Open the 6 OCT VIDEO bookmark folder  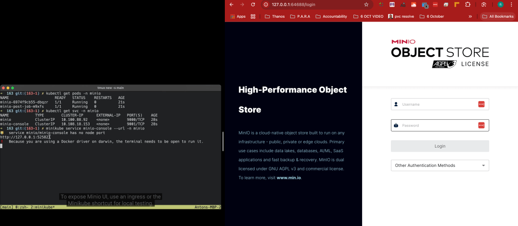coord(368,17)
